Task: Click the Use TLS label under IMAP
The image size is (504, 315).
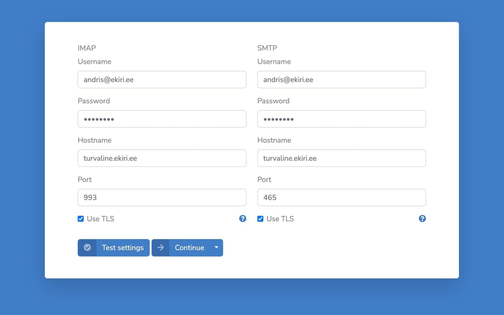Action: point(100,219)
